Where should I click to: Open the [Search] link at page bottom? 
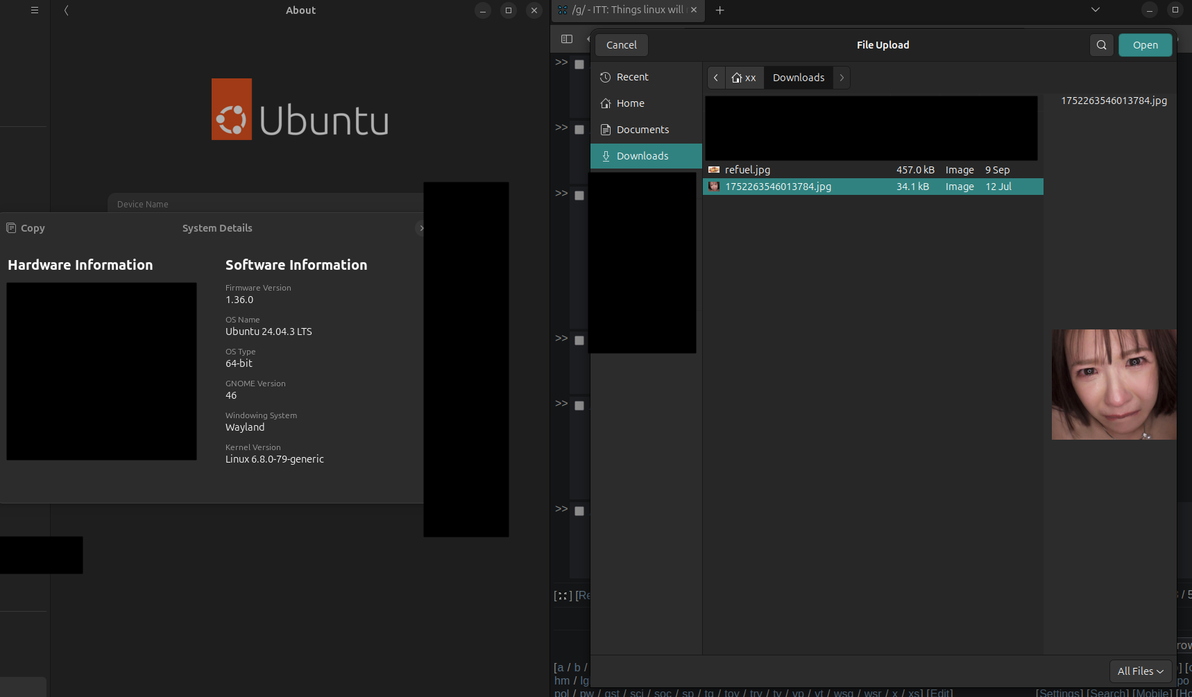point(1108,693)
